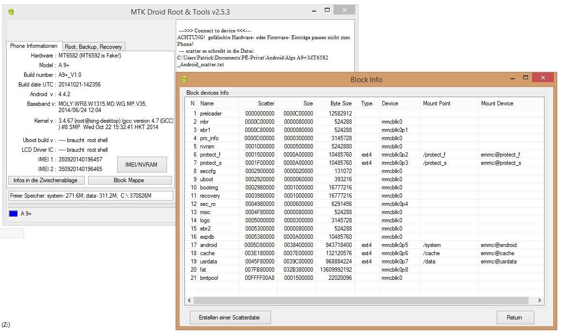Open the Root, Backup, Recovery tab
The image size is (561, 333).
(93, 47)
